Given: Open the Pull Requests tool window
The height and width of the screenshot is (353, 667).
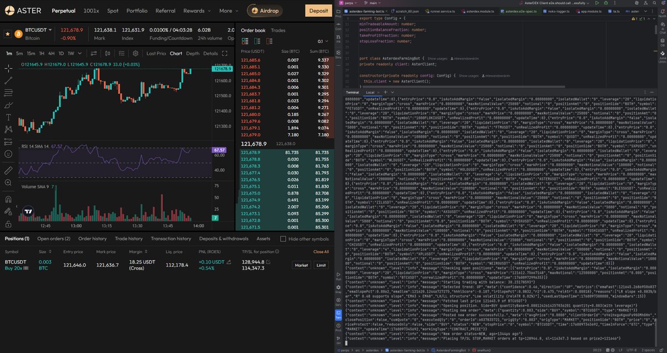Looking at the screenshot, I should click(x=339, y=39).
